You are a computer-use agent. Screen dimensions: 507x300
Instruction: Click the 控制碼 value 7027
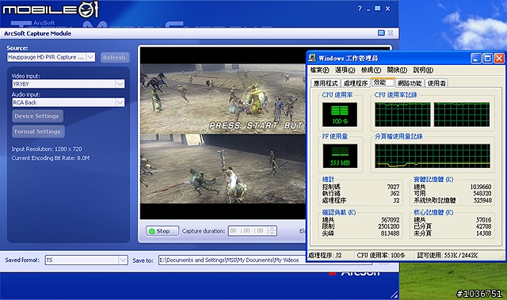tap(393, 187)
